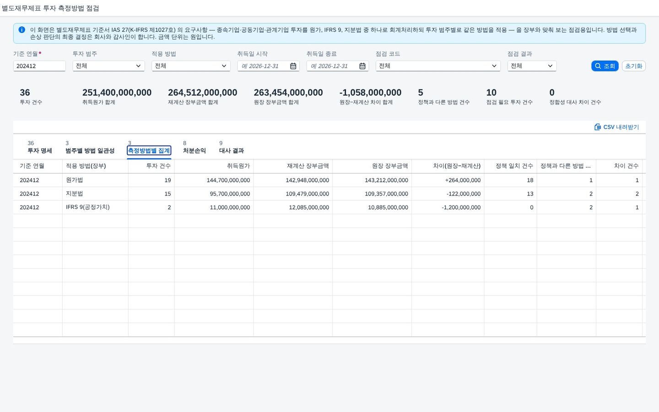
Task: Download data with CSV 내려받기
Action: click(x=616, y=127)
